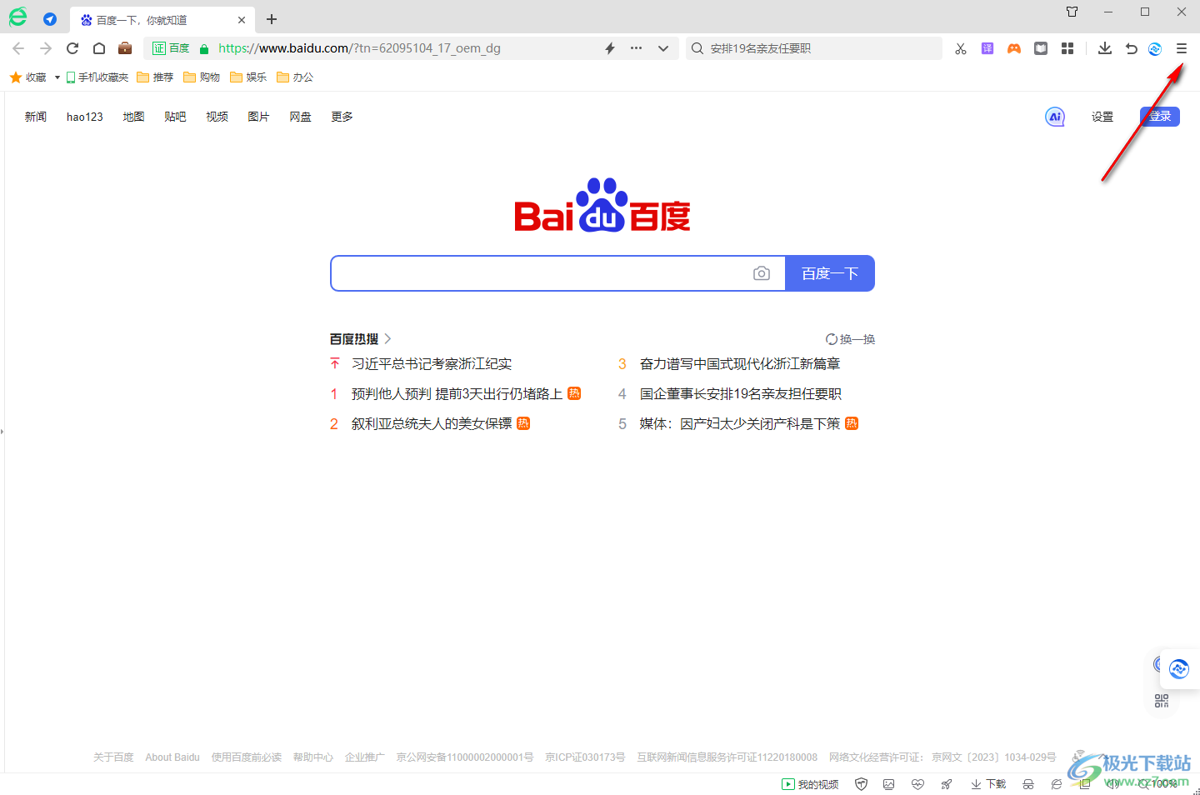Open the 购物 bookmark folder

tap(202, 77)
